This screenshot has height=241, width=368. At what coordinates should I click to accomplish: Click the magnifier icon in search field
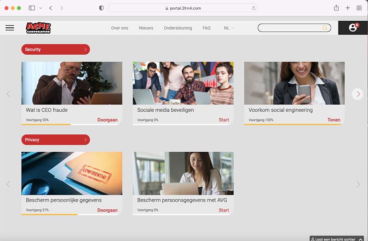pos(325,28)
